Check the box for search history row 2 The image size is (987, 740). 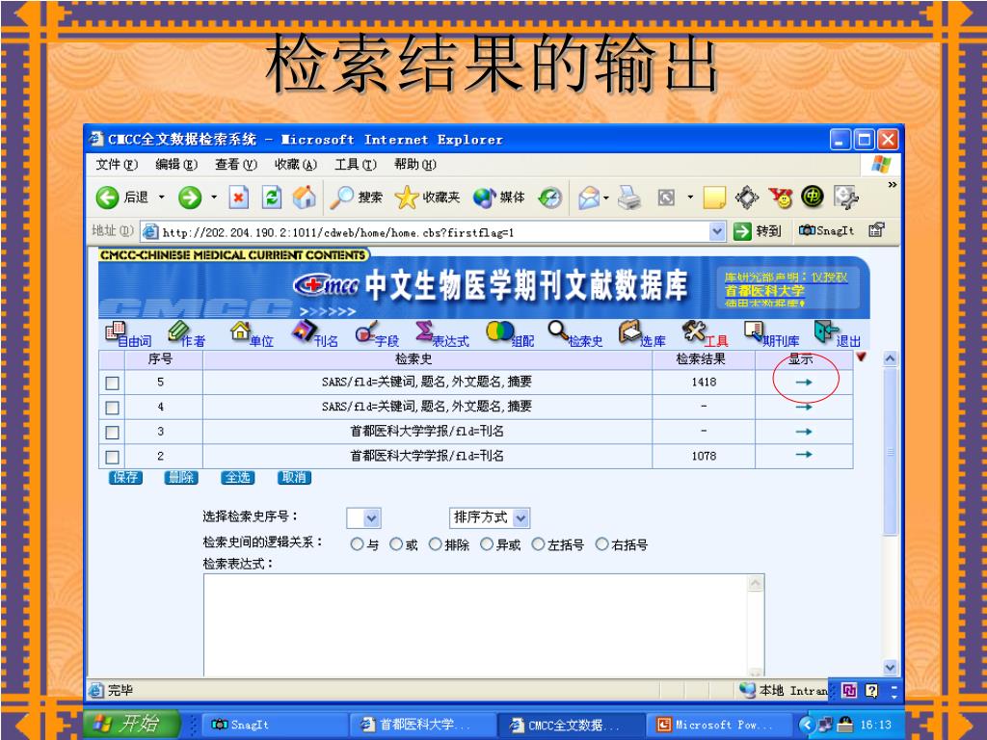(x=113, y=457)
